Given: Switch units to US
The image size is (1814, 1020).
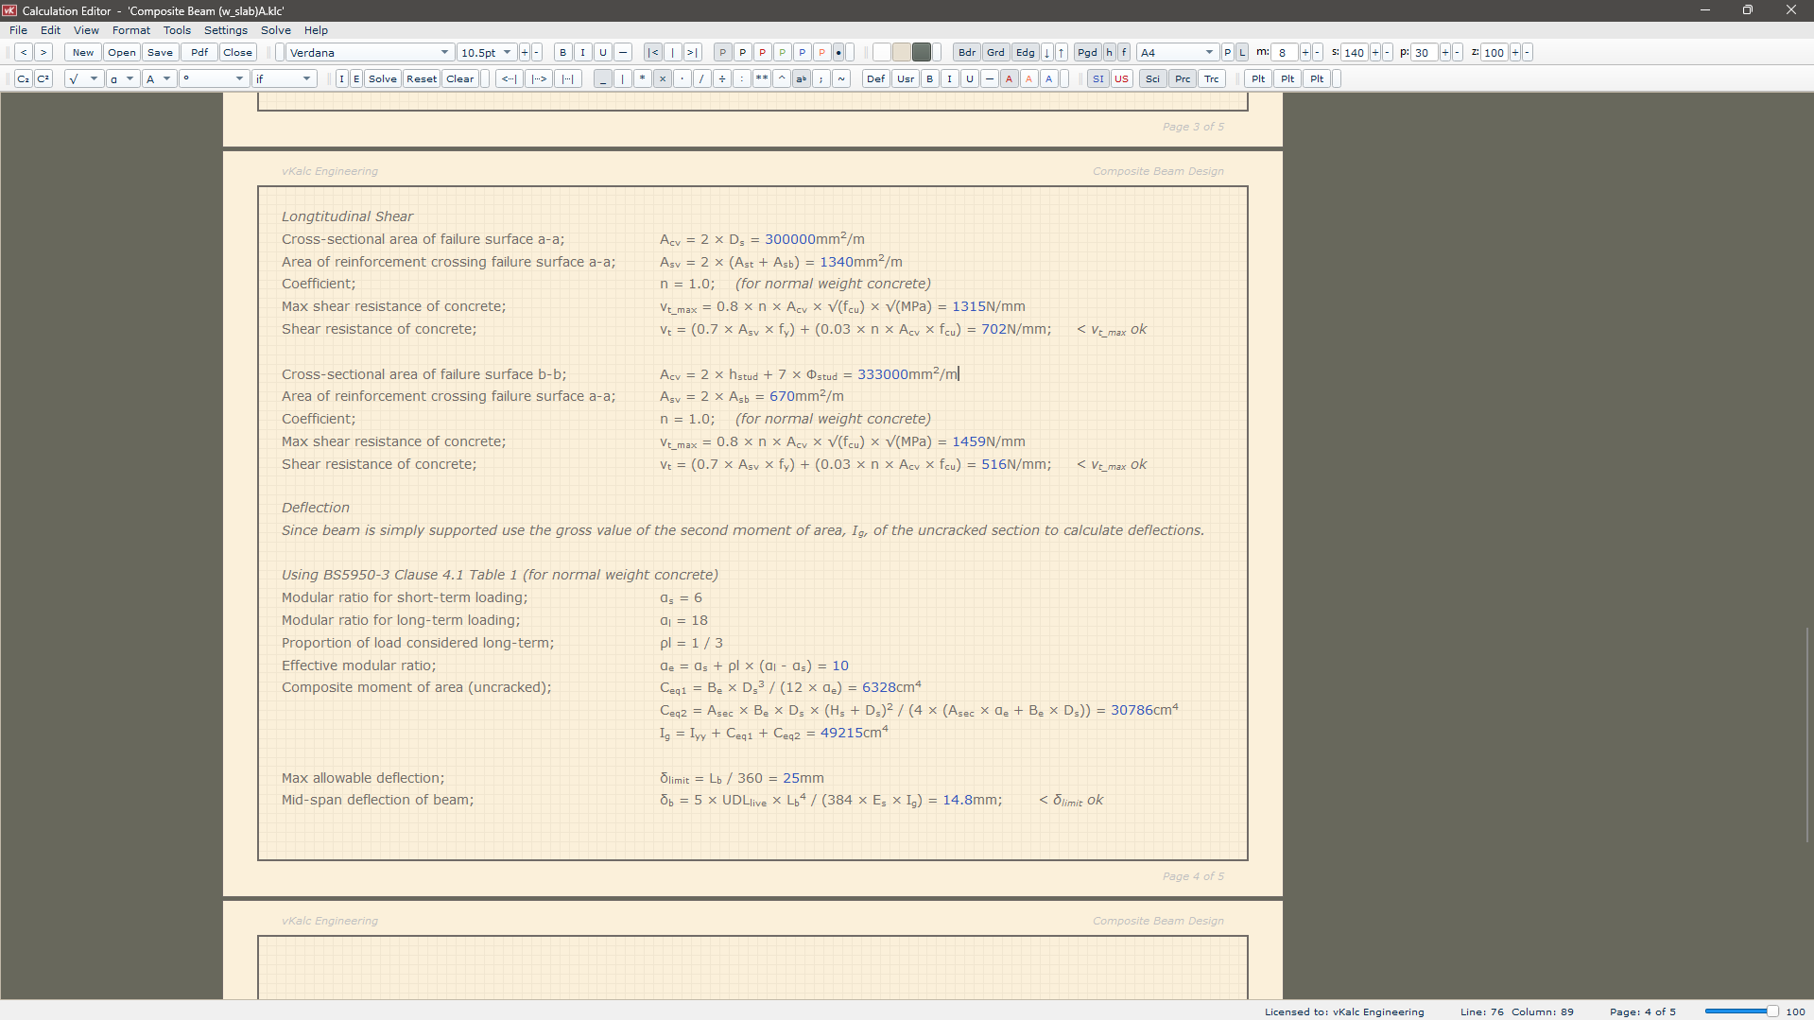Looking at the screenshot, I should click(1121, 79).
